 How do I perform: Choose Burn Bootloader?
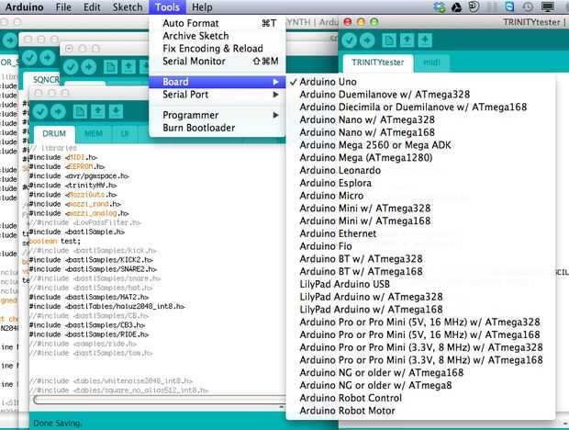pyautogui.click(x=218, y=128)
